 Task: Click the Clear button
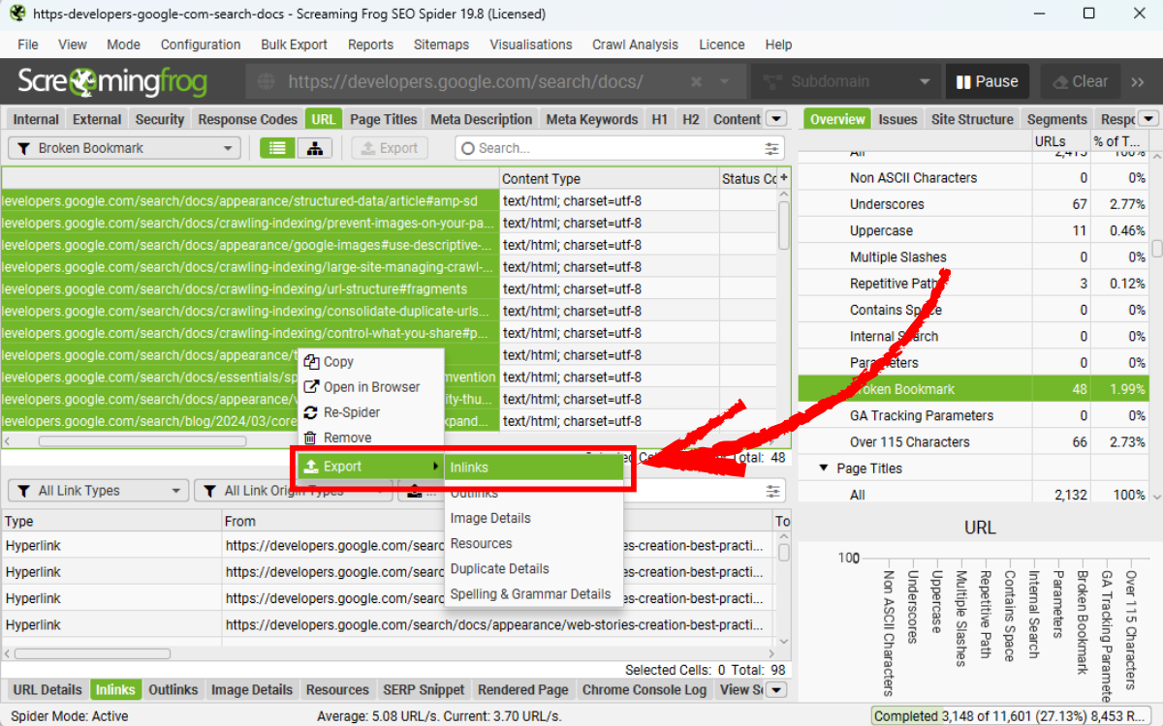coord(1080,81)
